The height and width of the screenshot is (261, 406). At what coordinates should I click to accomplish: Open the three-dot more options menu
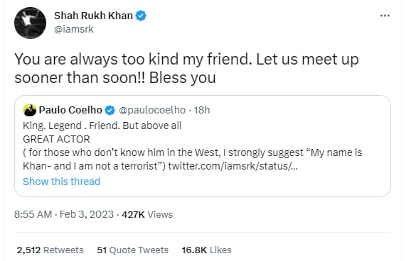(385, 16)
